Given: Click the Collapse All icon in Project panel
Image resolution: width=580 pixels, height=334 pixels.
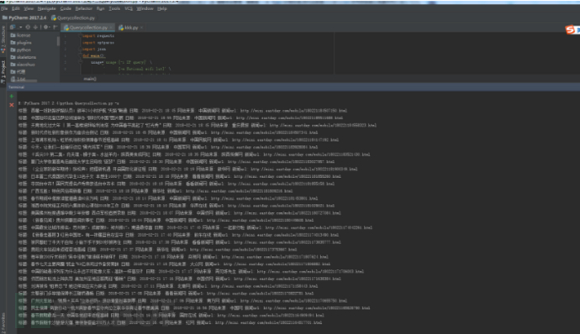Looking at the screenshot, I should [35, 27].
